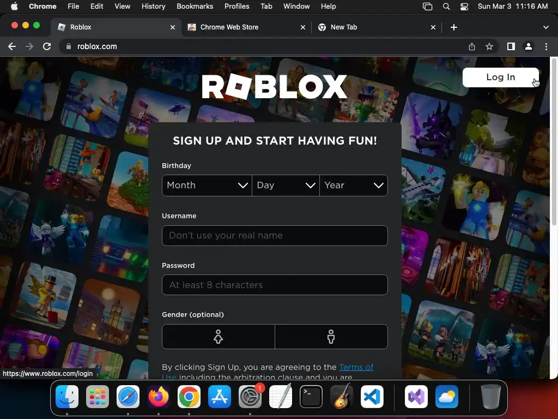Open the Chrome profile avatar icon
This screenshot has height=419, width=558.
[529, 47]
